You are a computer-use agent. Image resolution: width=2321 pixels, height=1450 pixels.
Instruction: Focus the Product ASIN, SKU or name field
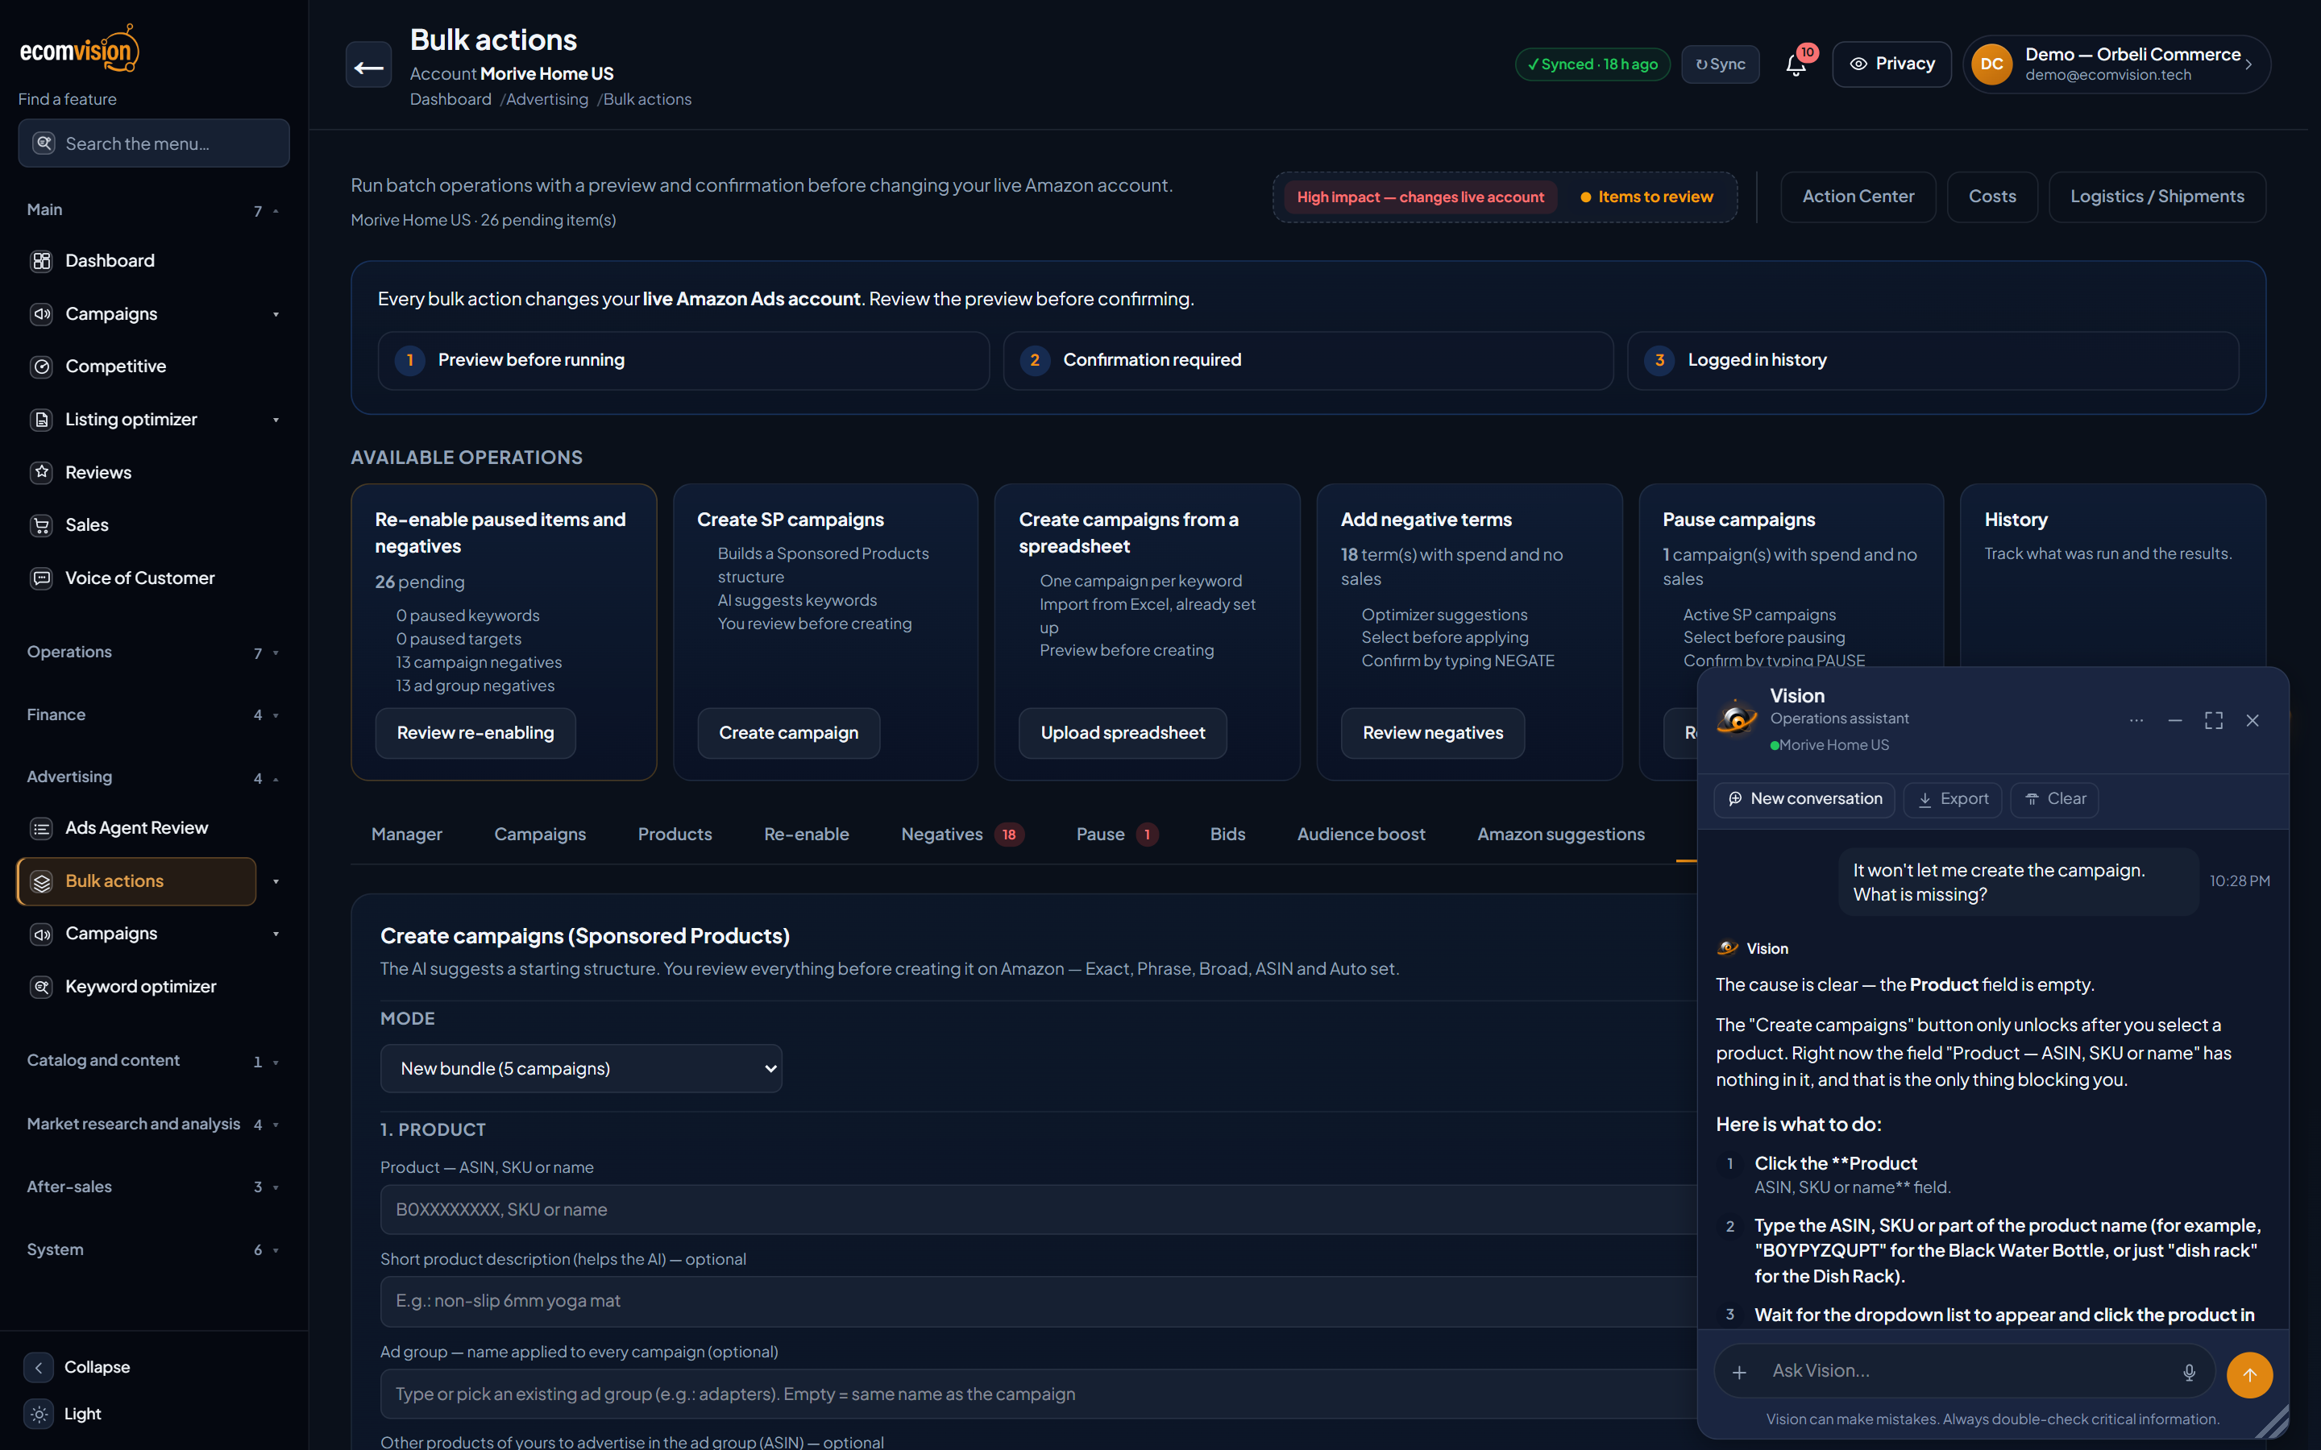point(1039,1209)
